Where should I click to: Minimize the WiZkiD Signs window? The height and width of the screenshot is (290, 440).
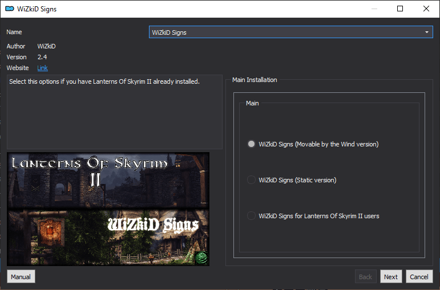374,9
